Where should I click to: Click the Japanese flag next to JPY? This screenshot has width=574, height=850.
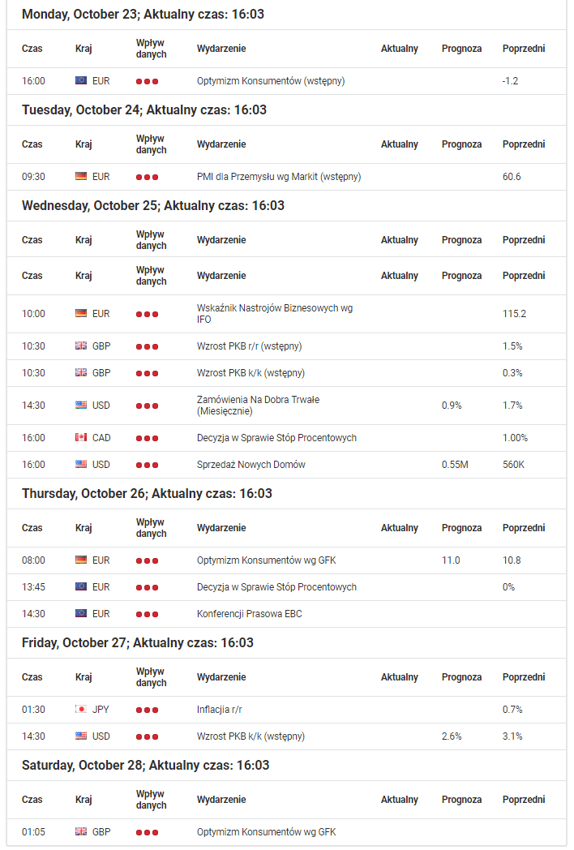coord(81,709)
